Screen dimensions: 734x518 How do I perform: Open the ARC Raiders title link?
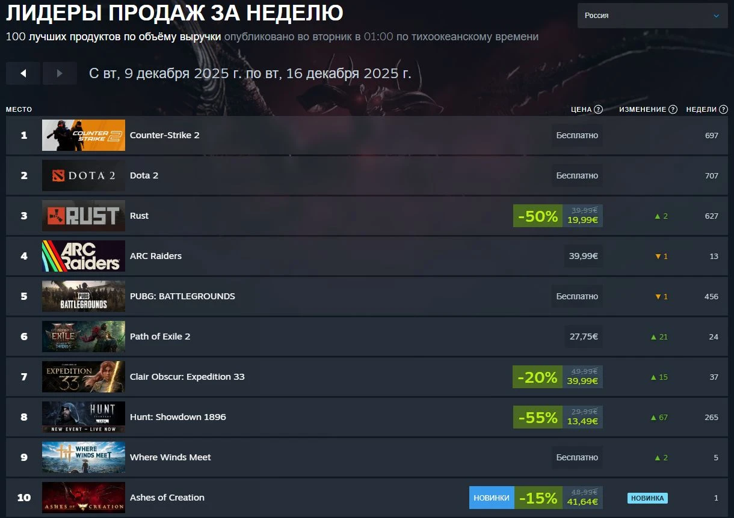click(156, 256)
